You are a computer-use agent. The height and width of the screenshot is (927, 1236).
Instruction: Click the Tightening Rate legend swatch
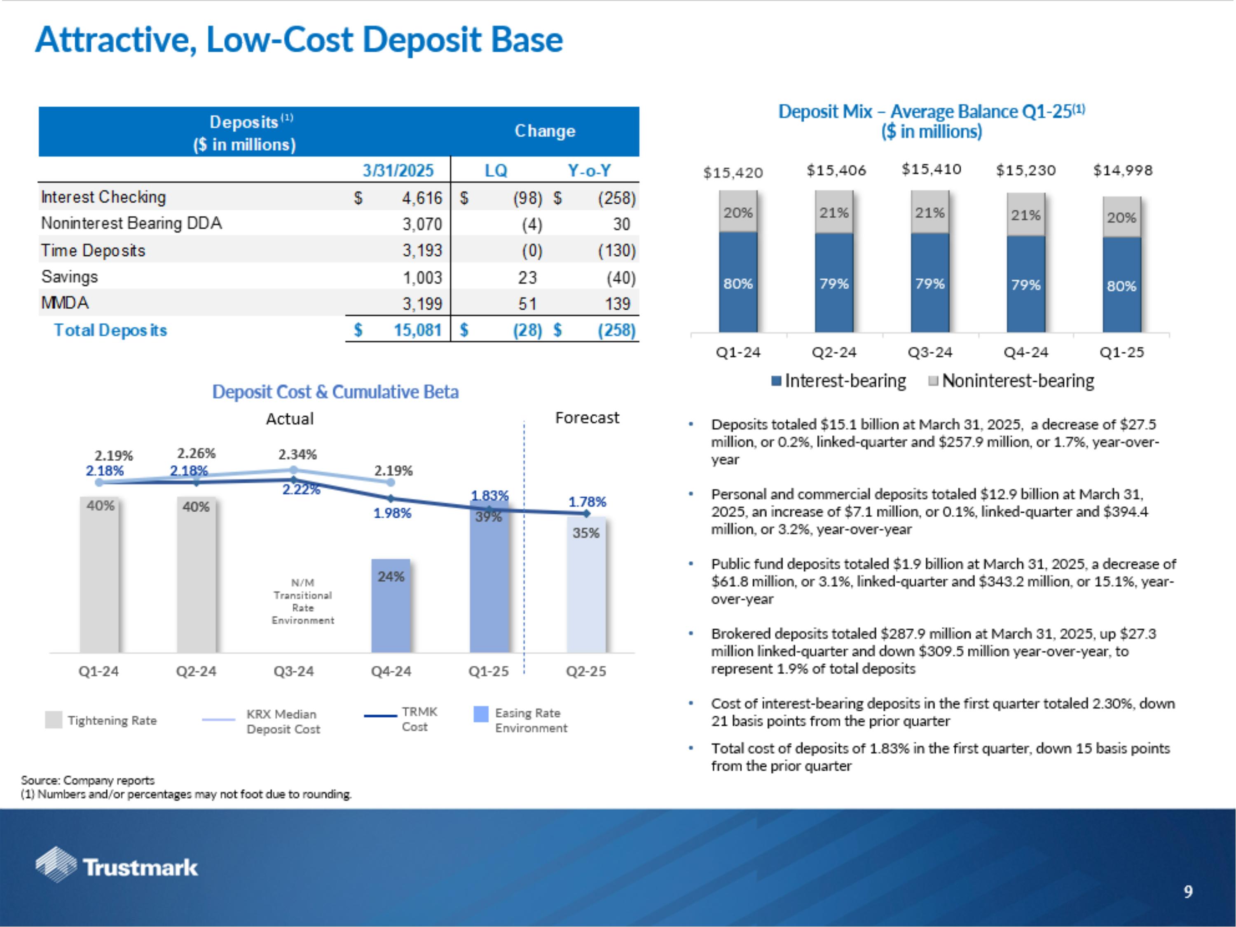[x=54, y=720]
